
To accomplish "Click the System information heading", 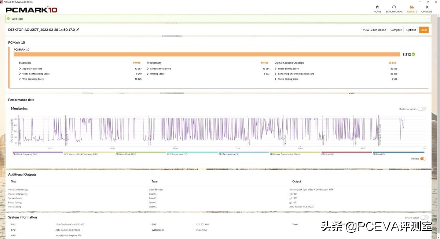I will [22, 217].
